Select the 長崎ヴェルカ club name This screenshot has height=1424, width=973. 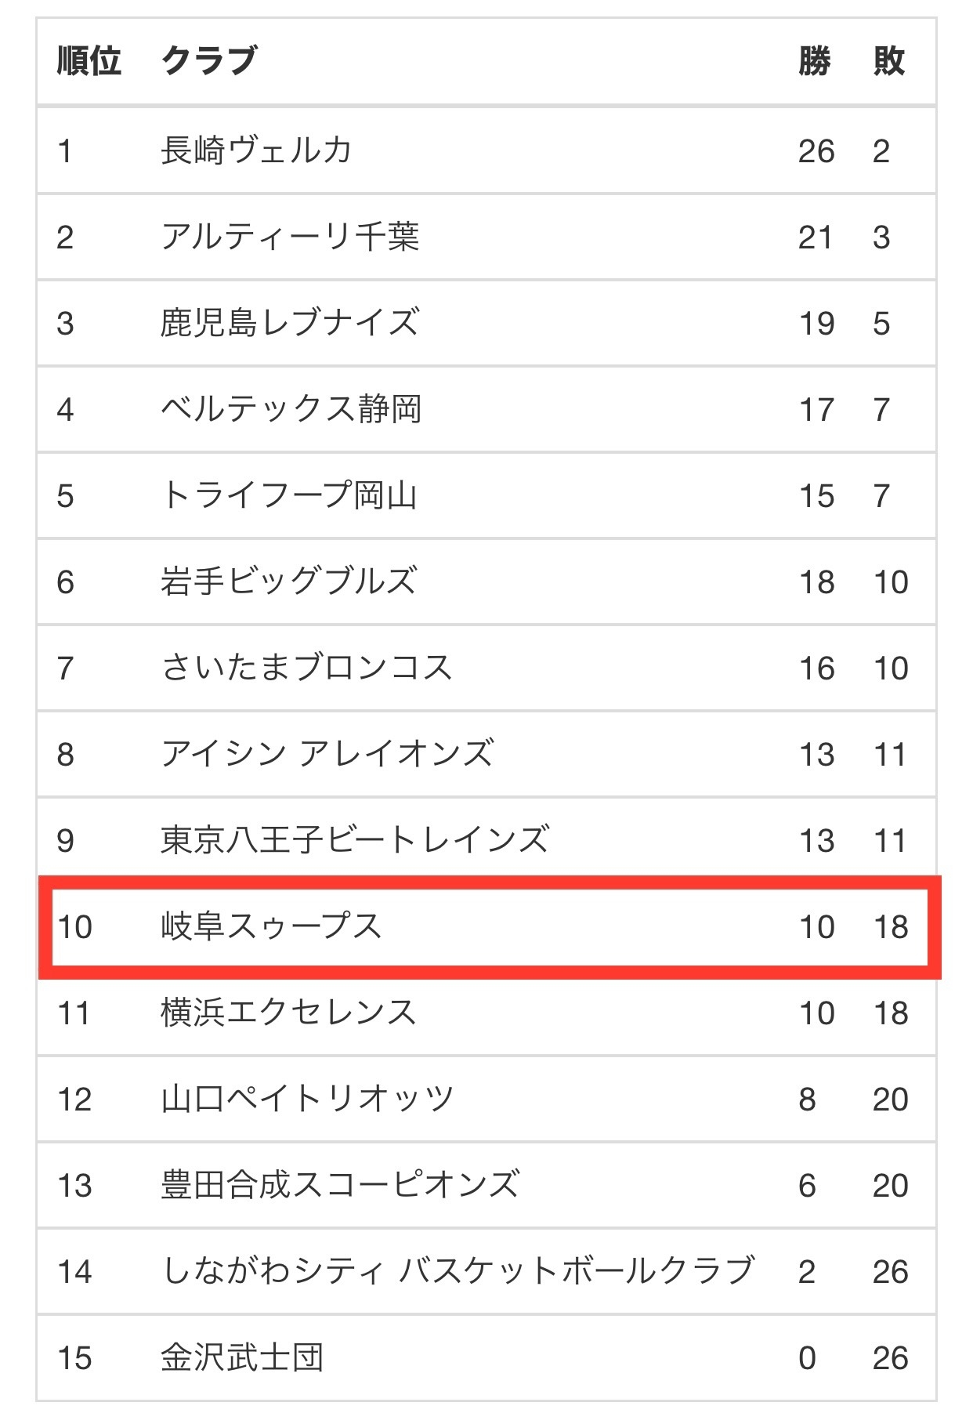click(x=256, y=150)
